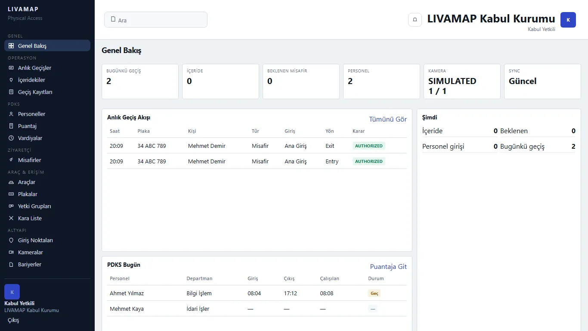Click the K avatar in sidebar footer
Image resolution: width=588 pixels, height=331 pixels.
coord(12,292)
